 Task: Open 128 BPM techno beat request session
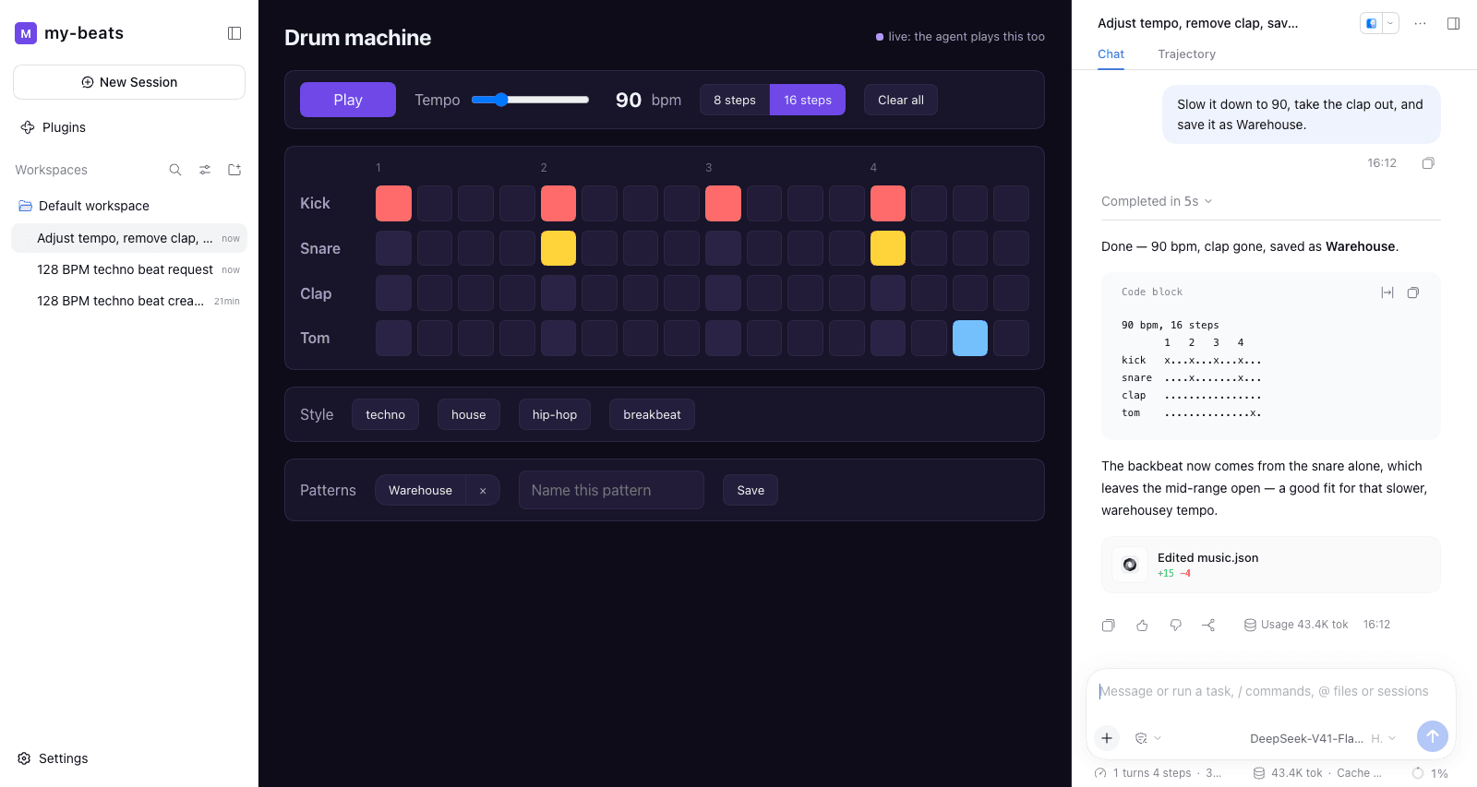click(x=129, y=269)
